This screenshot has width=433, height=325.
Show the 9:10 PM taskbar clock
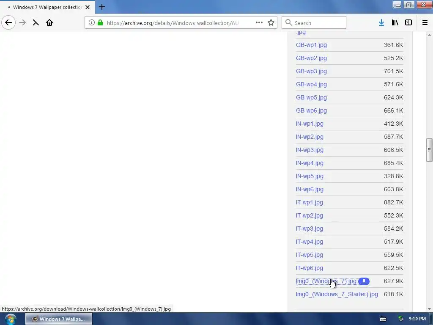click(417, 319)
